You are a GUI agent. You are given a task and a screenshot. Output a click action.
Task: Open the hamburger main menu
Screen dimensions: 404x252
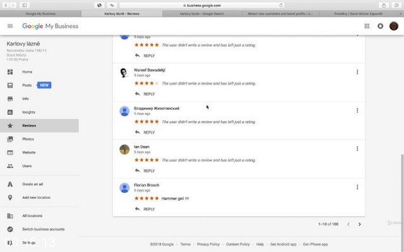(x=10, y=26)
